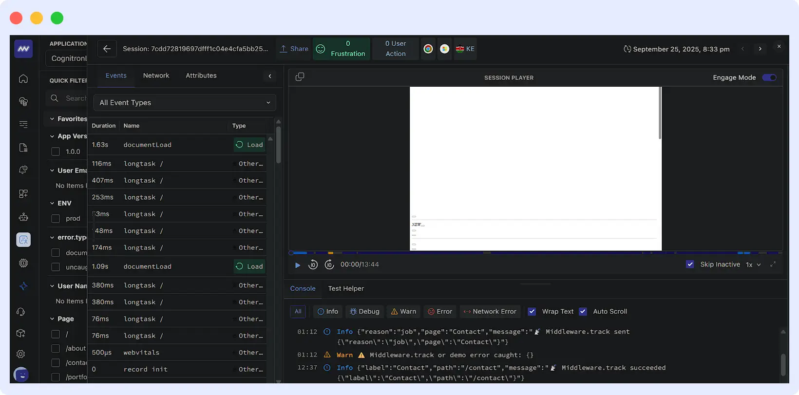This screenshot has width=799, height=395.
Task: Collapse the Favorites filter section
Action: point(52,119)
